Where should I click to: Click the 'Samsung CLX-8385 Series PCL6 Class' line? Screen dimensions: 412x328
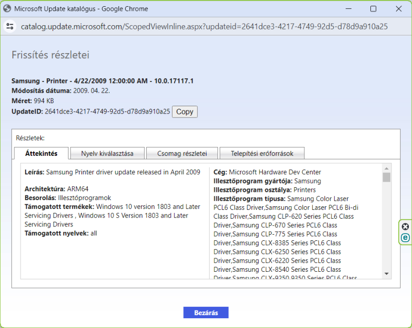(x=277, y=243)
